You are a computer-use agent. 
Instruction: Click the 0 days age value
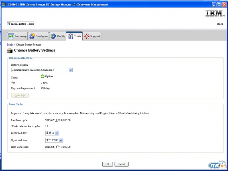44,83
